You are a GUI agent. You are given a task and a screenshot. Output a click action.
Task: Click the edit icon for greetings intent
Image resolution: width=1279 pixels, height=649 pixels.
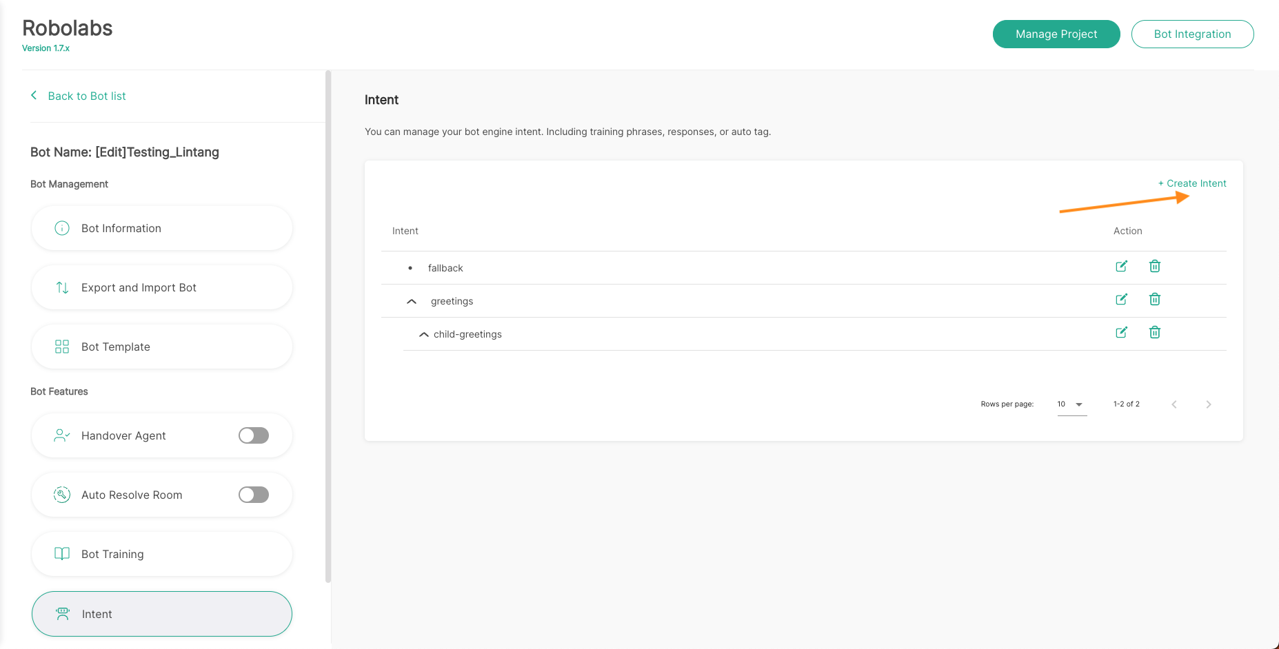pyautogui.click(x=1121, y=300)
